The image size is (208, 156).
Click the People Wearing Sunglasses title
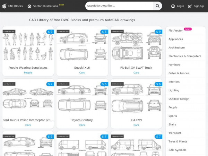pos(28,68)
